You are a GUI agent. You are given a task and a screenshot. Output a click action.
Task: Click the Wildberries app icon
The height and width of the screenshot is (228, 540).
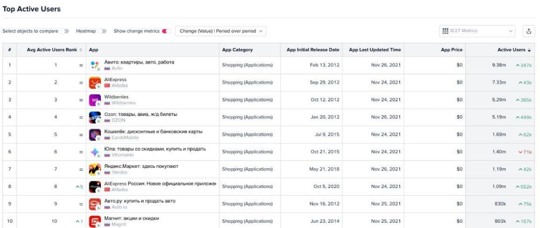point(95,100)
